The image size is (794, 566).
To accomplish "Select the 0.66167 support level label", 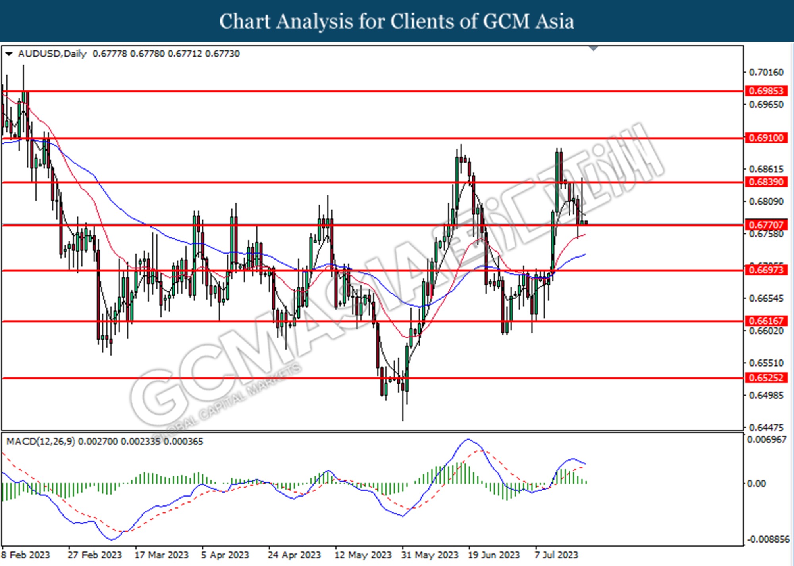I will (766, 321).
